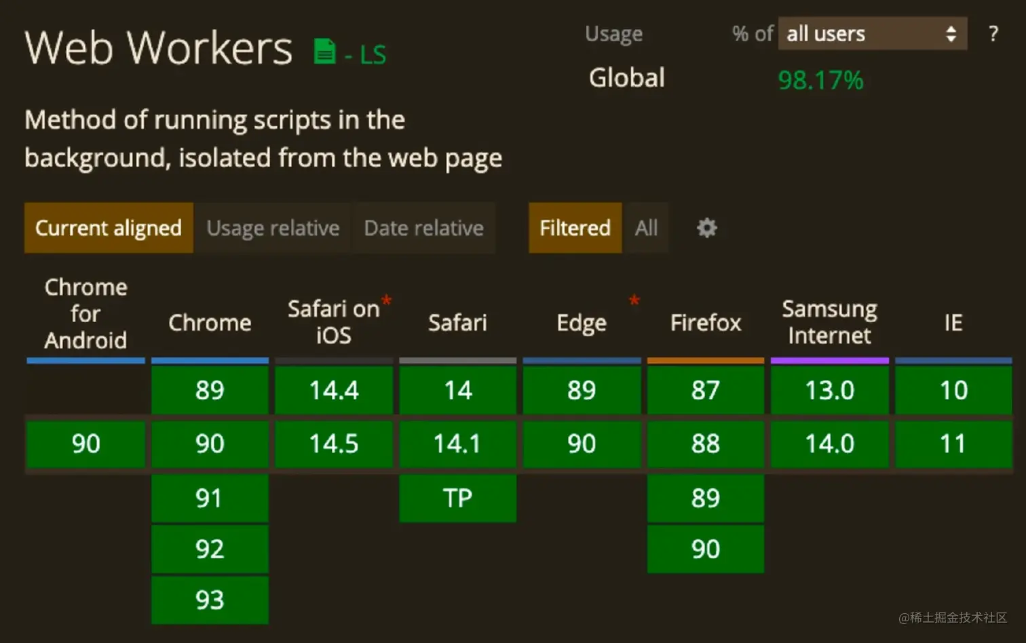This screenshot has width=1026, height=643.
Task: Click the 'Web Workers' feature title
Action: 157,47
